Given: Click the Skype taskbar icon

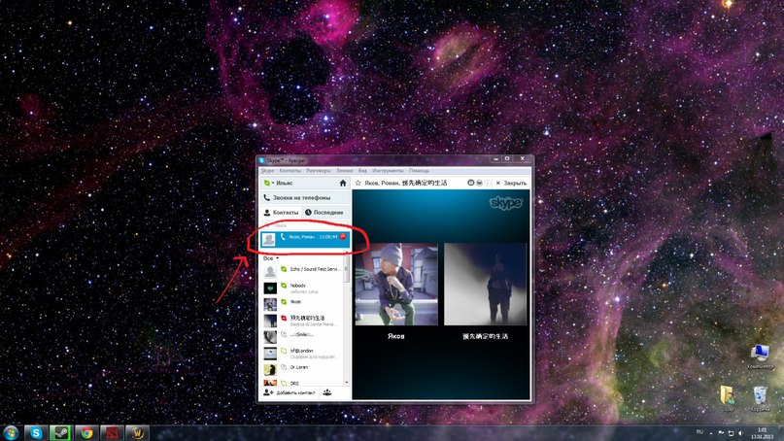Looking at the screenshot, I should 36,433.
